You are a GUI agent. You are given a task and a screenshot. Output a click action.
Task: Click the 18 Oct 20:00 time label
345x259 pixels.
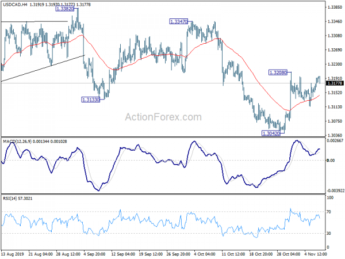tap(261, 254)
